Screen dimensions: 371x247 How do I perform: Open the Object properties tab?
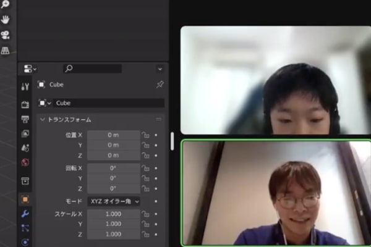click(x=25, y=199)
